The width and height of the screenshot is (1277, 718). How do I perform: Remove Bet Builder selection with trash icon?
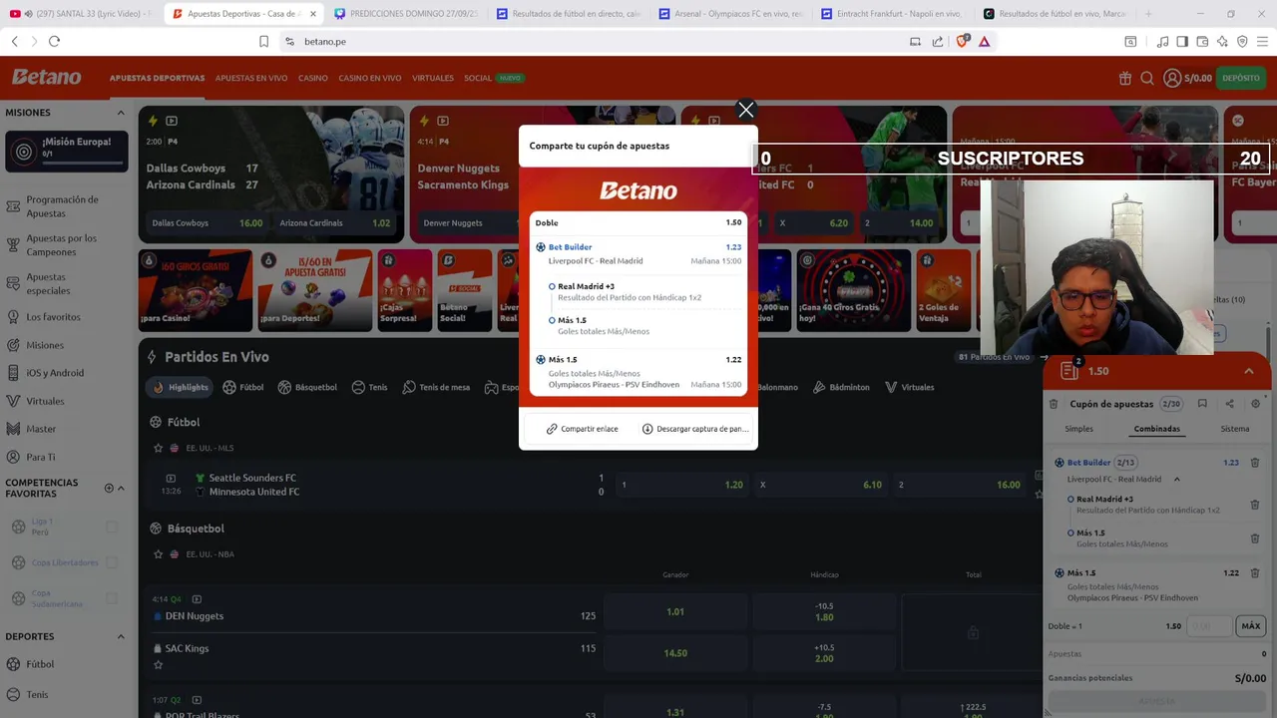click(x=1255, y=463)
